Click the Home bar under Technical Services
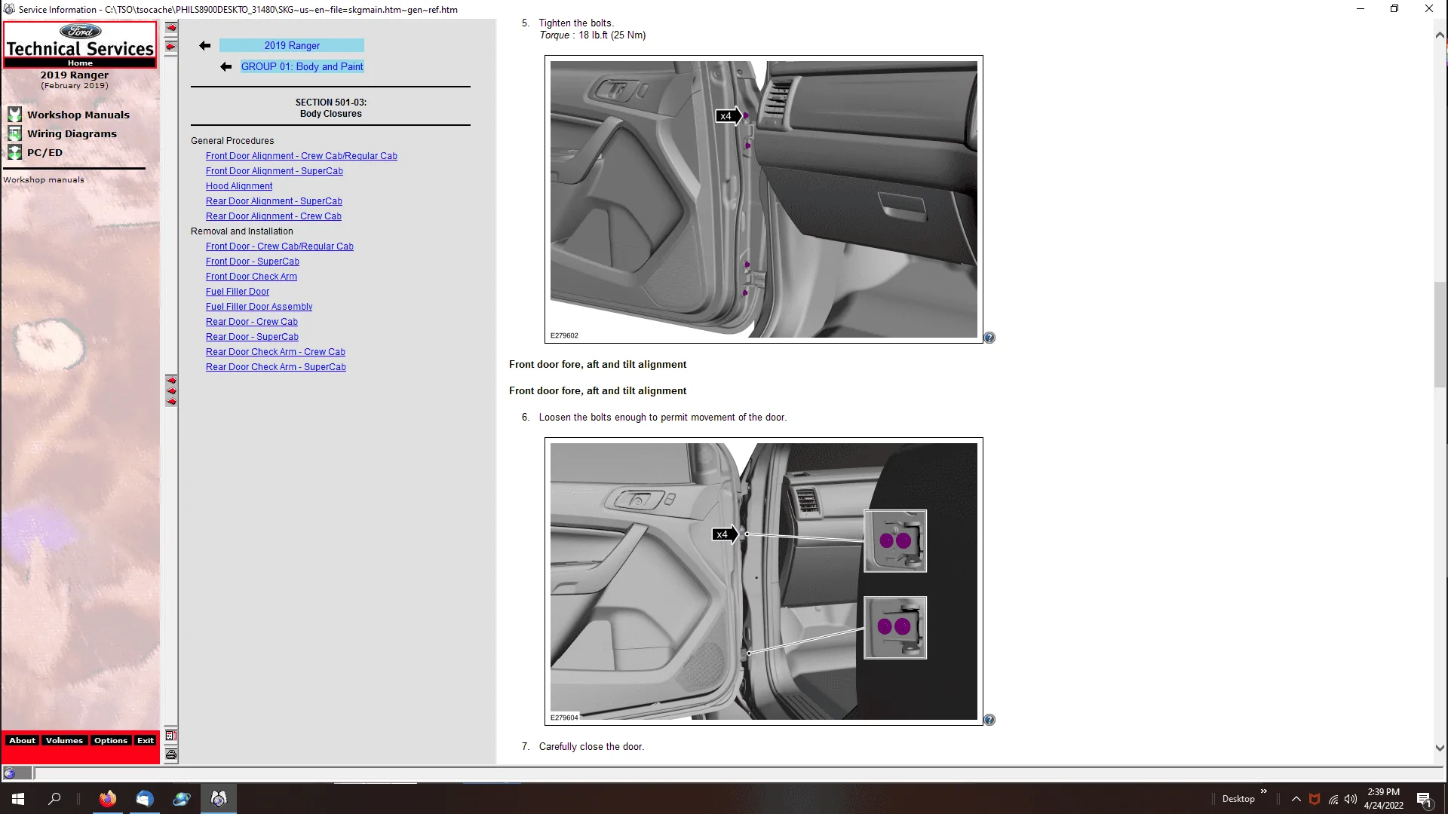 click(x=80, y=63)
